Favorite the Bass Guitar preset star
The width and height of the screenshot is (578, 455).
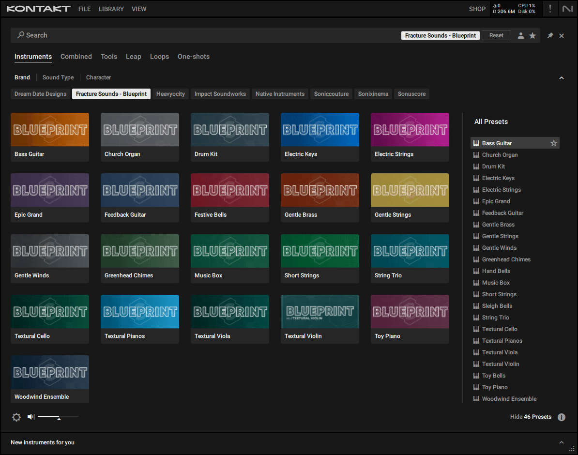pyautogui.click(x=553, y=143)
